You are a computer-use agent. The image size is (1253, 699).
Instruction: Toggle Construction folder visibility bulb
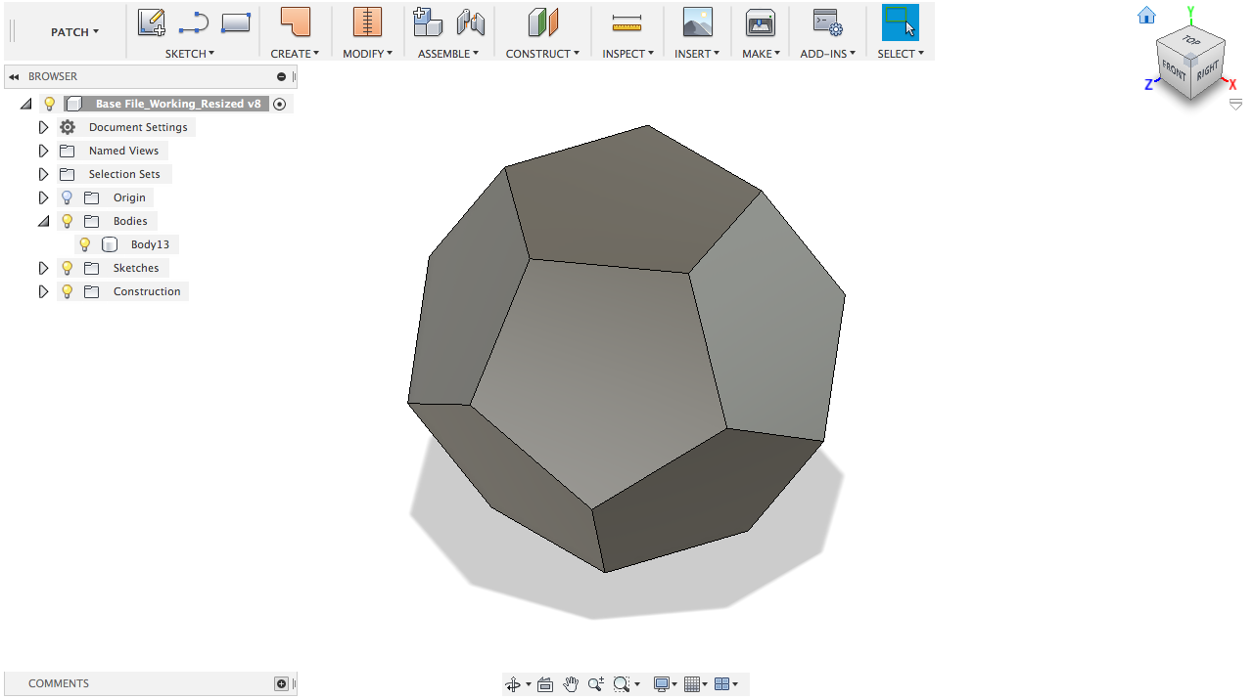pos(68,291)
